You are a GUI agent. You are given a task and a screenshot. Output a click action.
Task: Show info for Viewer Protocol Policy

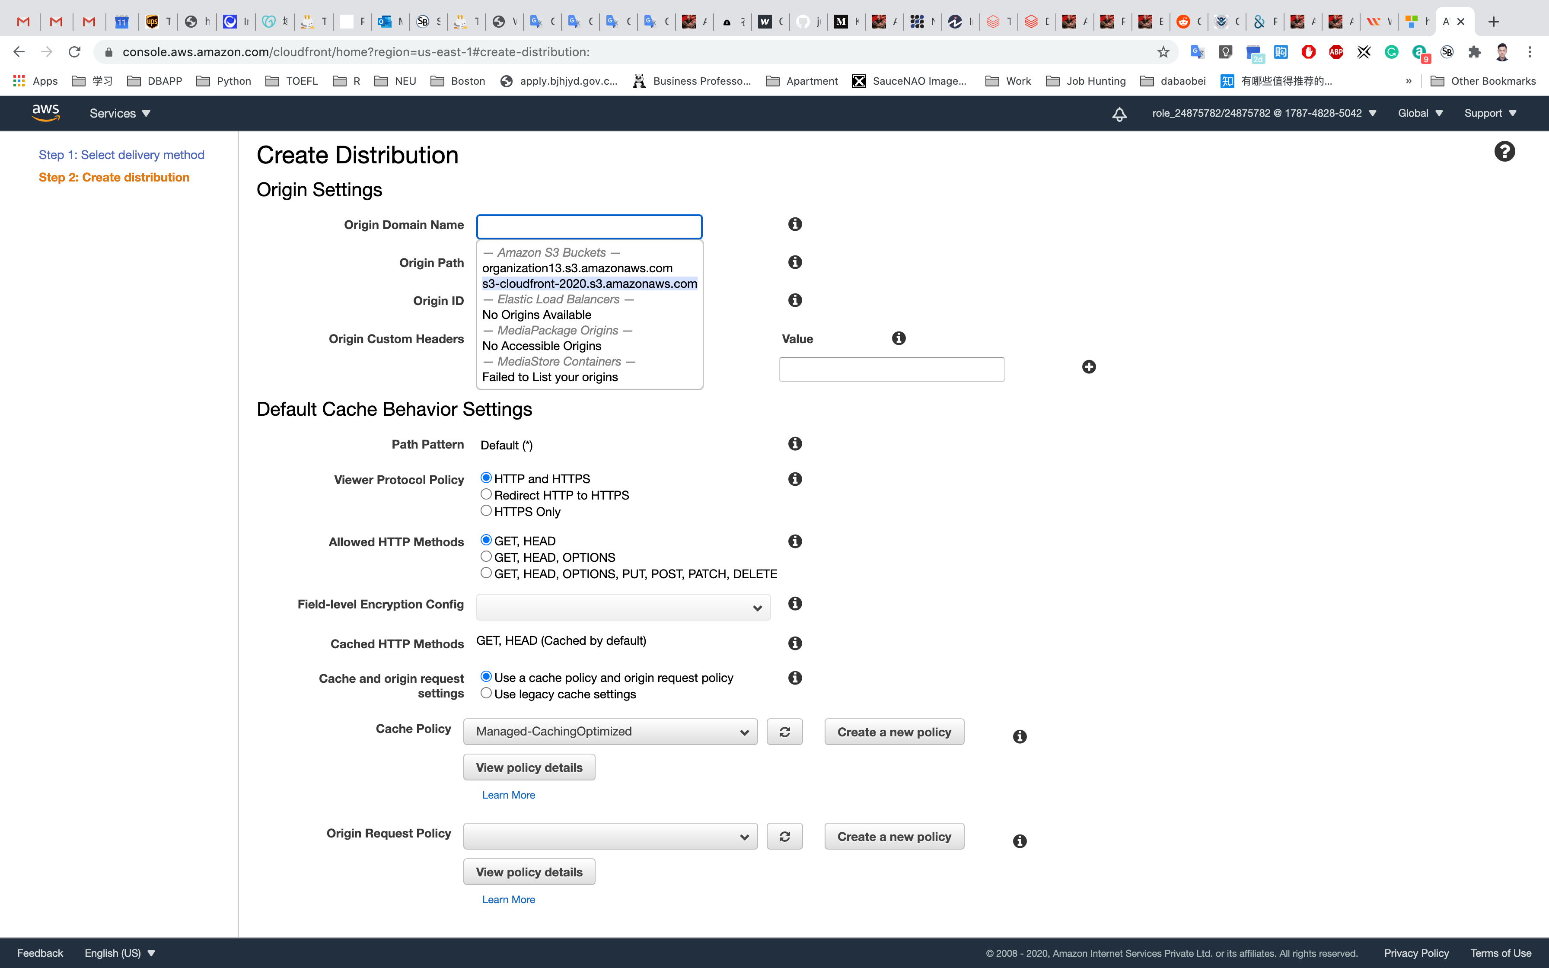tap(795, 479)
